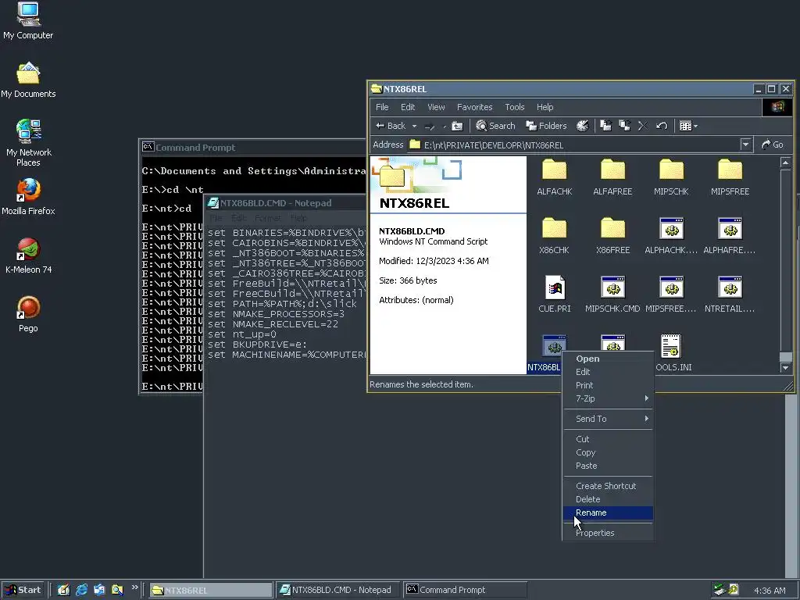
Task: Open the Edit menu in Explorer
Action: [x=408, y=107]
